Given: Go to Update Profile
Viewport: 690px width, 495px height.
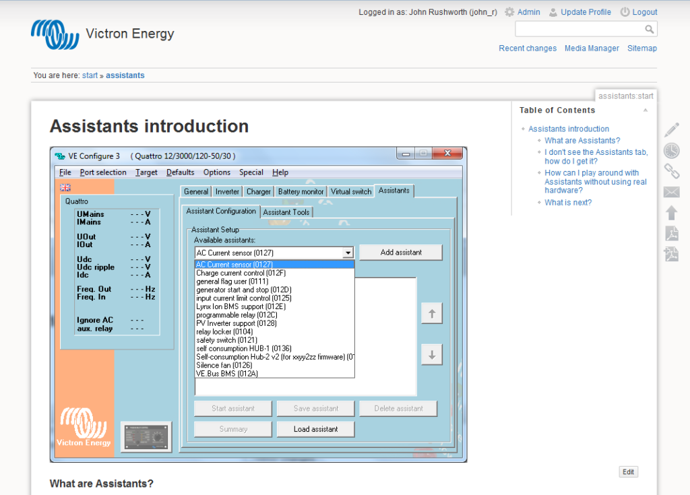Looking at the screenshot, I should 586,12.
